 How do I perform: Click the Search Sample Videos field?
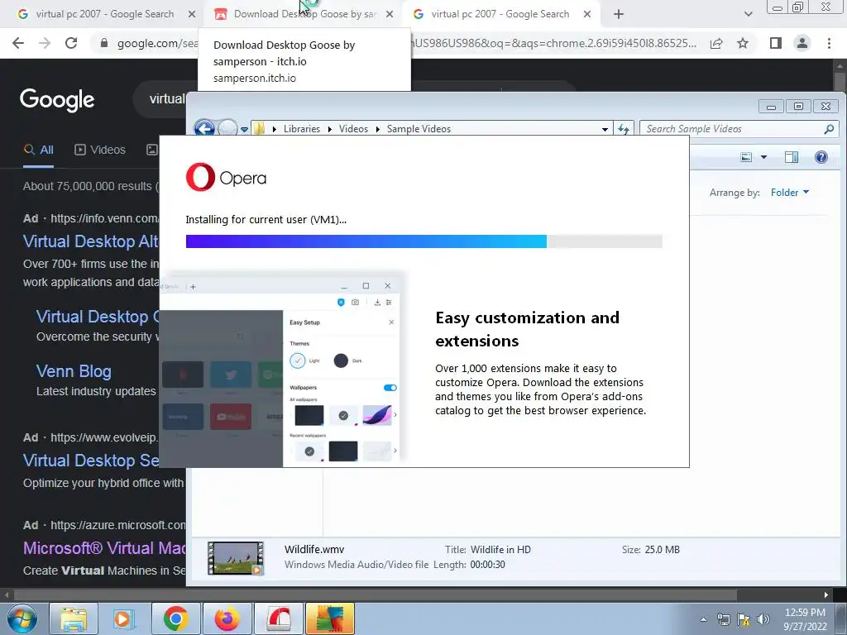739,128
